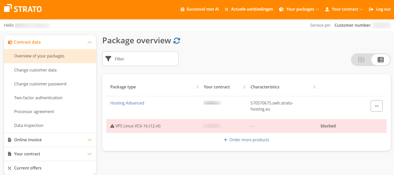Open the Hosting Advanced package link
The image size is (394, 175).
tap(127, 103)
